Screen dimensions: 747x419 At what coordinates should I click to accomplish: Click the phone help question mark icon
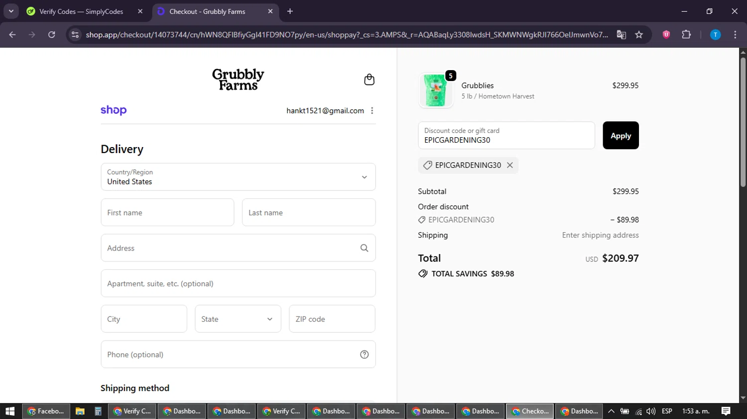pos(365,354)
